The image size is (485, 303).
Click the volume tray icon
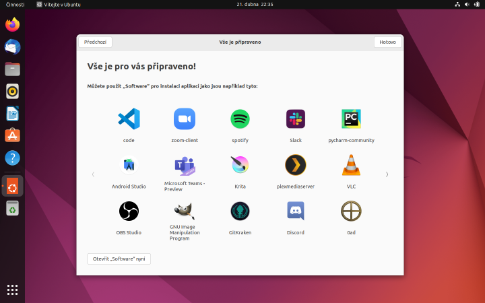click(467, 4)
